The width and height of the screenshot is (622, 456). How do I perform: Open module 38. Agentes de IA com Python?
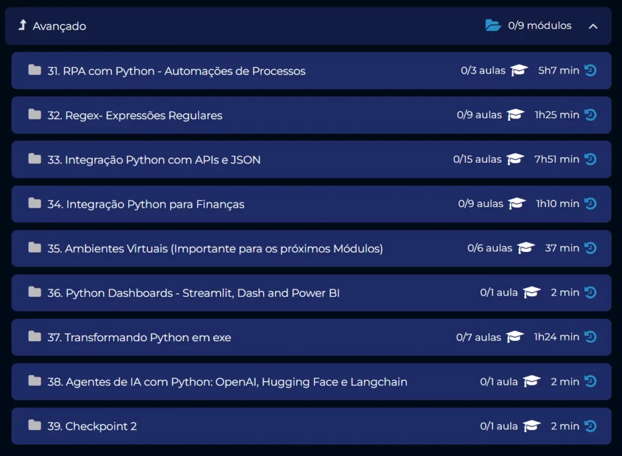click(311, 381)
